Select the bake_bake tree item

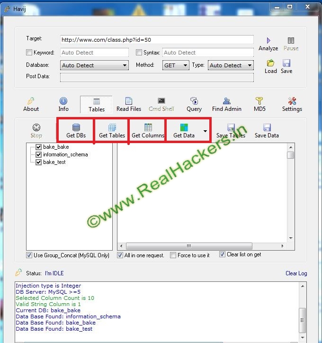click(x=56, y=147)
